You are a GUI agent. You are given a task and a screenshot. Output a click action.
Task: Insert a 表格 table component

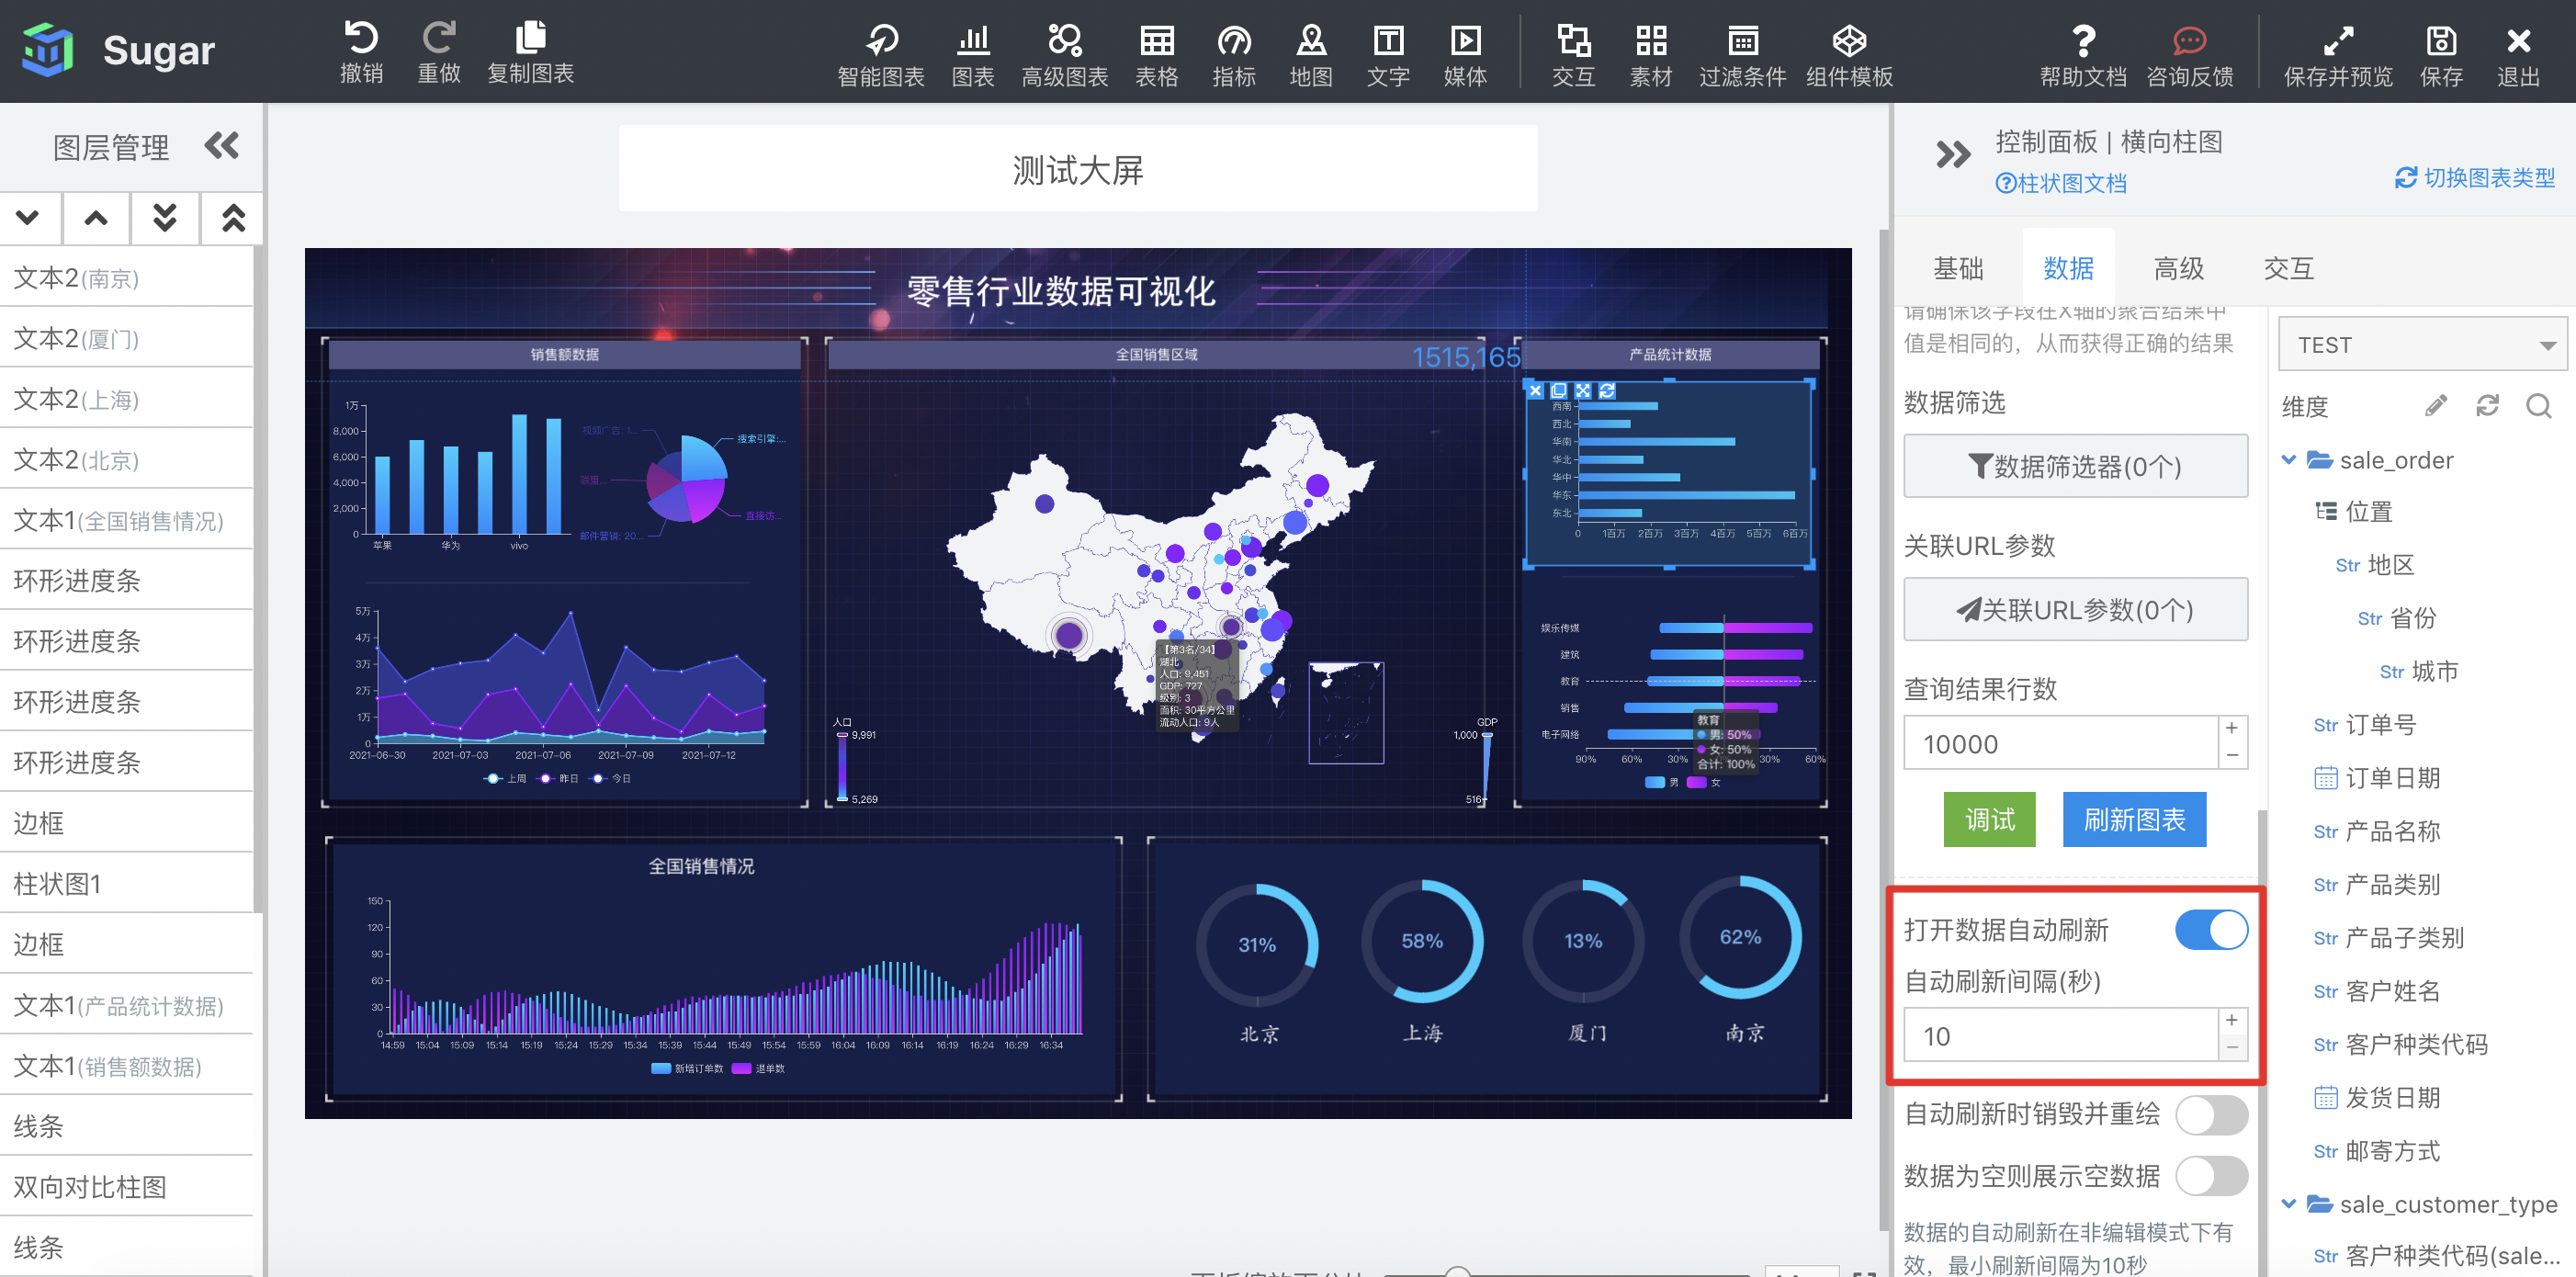[x=1156, y=55]
